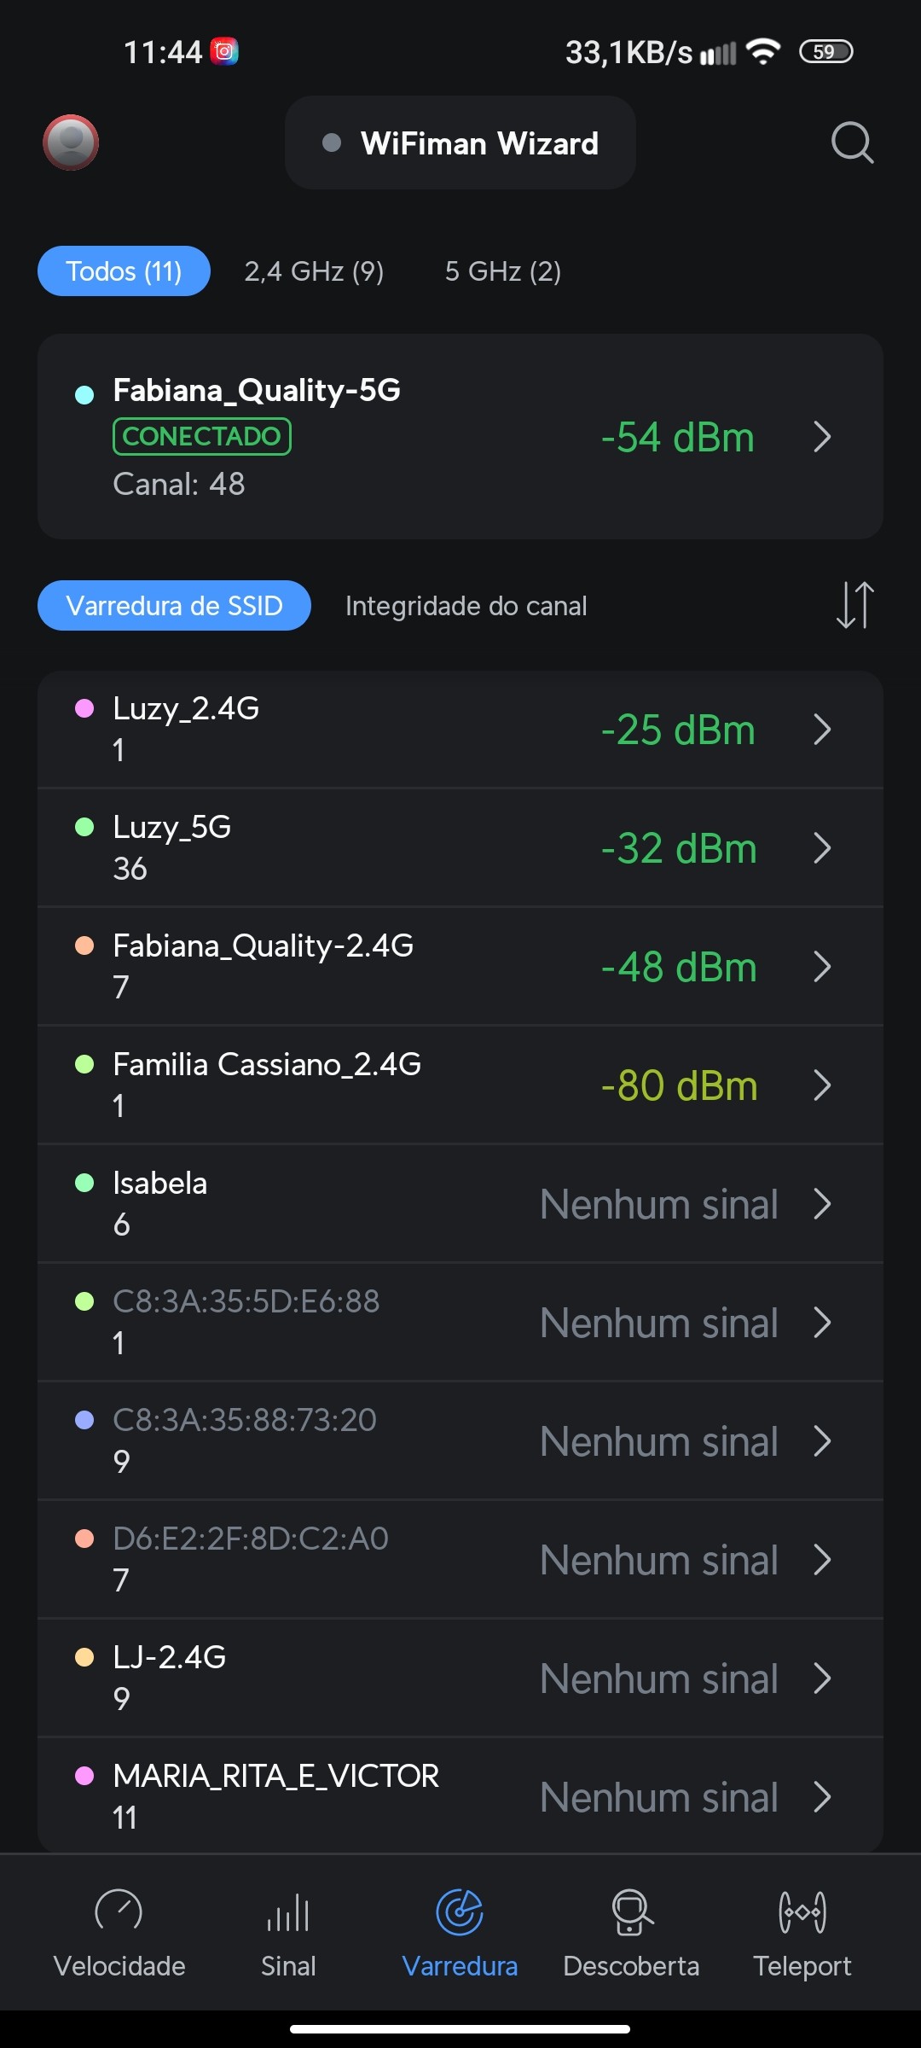
Task: Tap the search magnifier icon
Action: [x=852, y=143]
